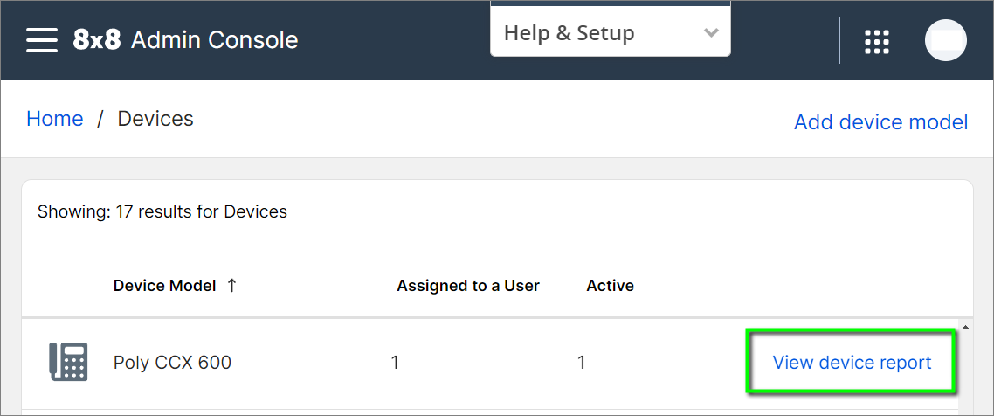The image size is (994, 416).
Task: Open the application grid launcher
Action: pyautogui.click(x=877, y=42)
